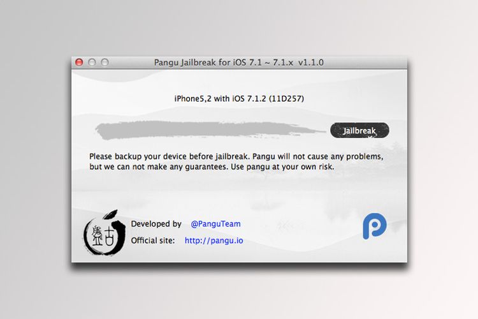The height and width of the screenshot is (319, 478).
Task: Open the @PanguTeam developer link
Action: pos(215,224)
